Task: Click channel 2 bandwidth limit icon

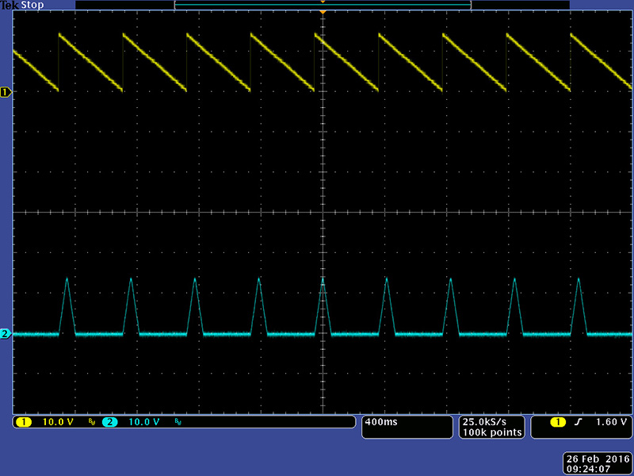Action: point(178,423)
